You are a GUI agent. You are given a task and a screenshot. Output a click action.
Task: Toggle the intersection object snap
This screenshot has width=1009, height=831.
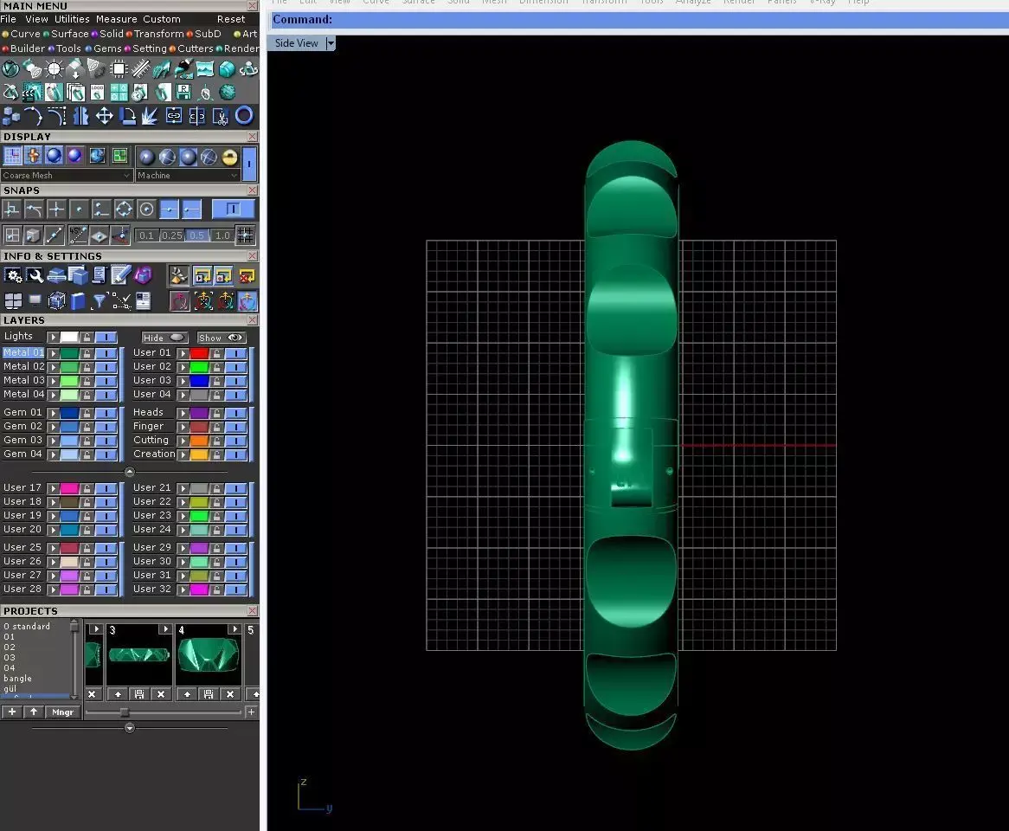coord(56,209)
